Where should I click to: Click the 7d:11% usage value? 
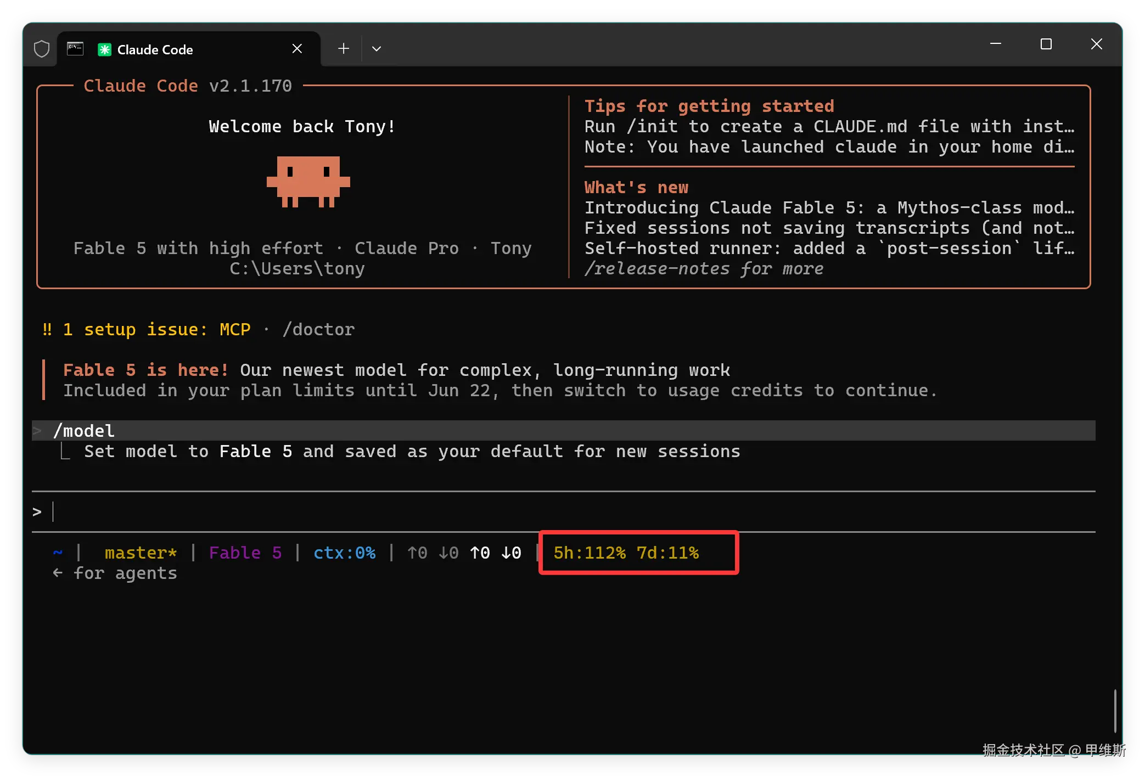(x=668, y=553)
